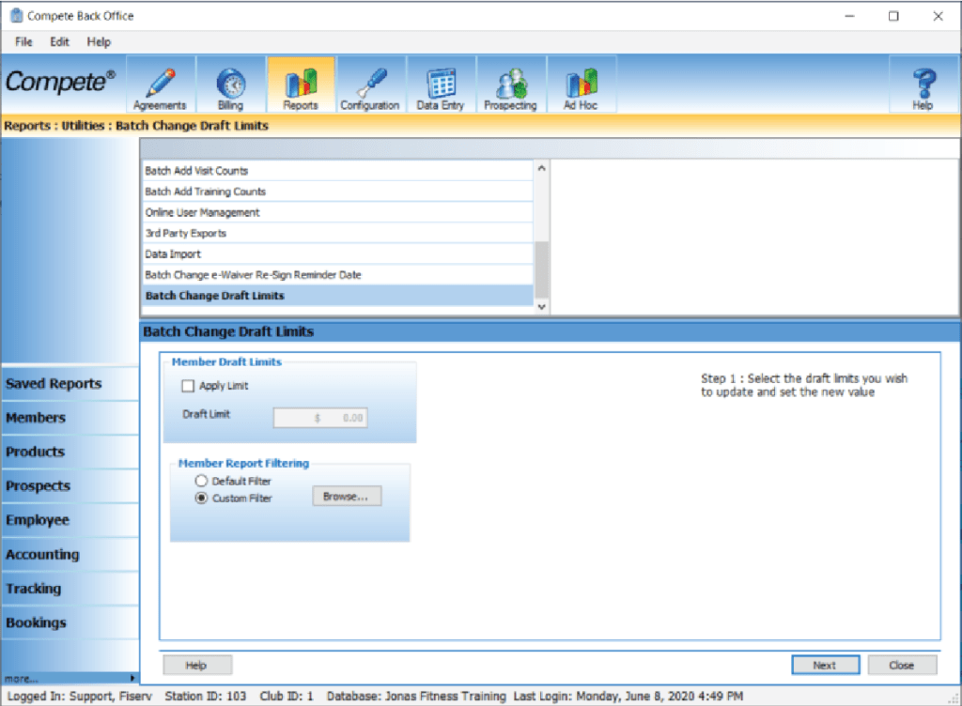The height and width of the screenshot is (706, 962).
Task: Click the Draft Limit amount field
Action: click(x=320, y=418)
